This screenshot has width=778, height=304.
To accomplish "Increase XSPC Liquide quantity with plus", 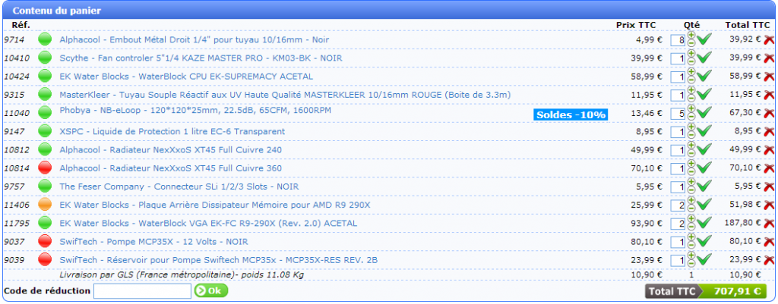I will (691, 127).
